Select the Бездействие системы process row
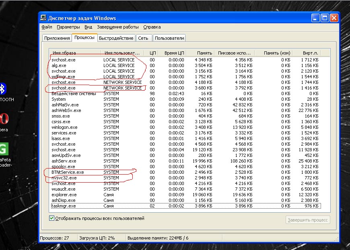 tap(186, 93)
